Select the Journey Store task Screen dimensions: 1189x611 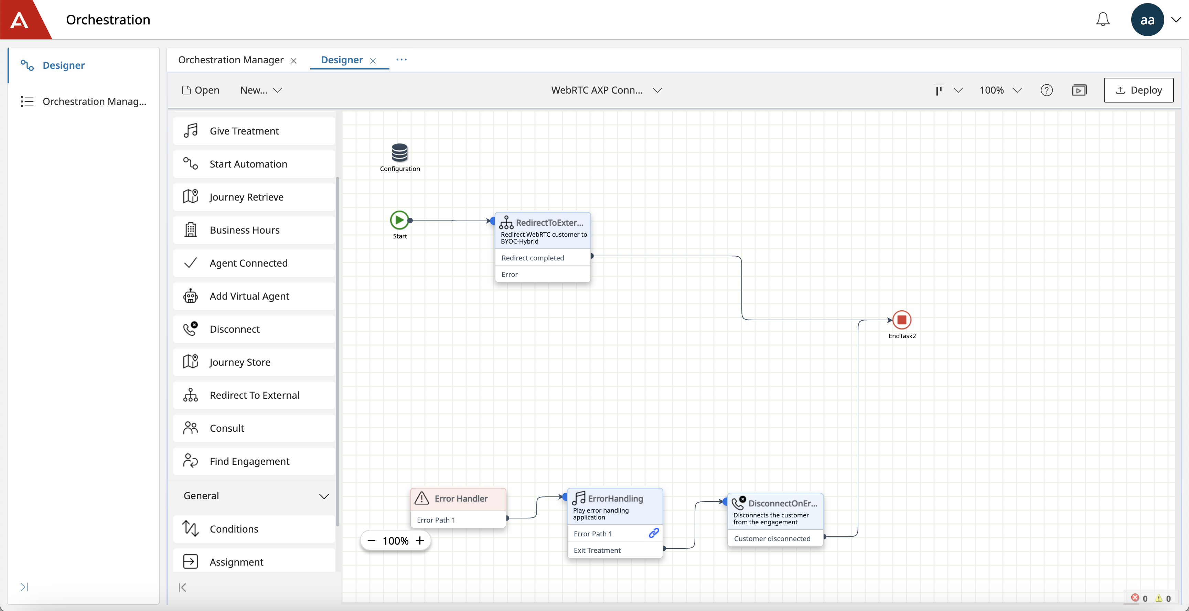[x=254, y=362]
